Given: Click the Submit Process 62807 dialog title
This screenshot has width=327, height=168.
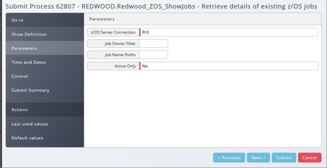Looking at the screenshot, I should pos(161,7).
